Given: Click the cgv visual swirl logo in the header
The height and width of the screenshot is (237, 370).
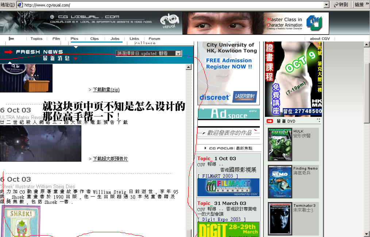Looking at the screenshot, I should [x=169, y=21].
